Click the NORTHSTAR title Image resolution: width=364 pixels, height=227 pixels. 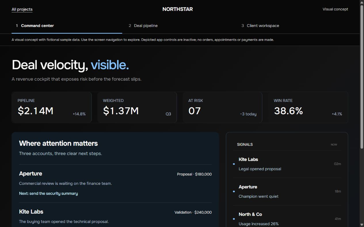(178, 9)
